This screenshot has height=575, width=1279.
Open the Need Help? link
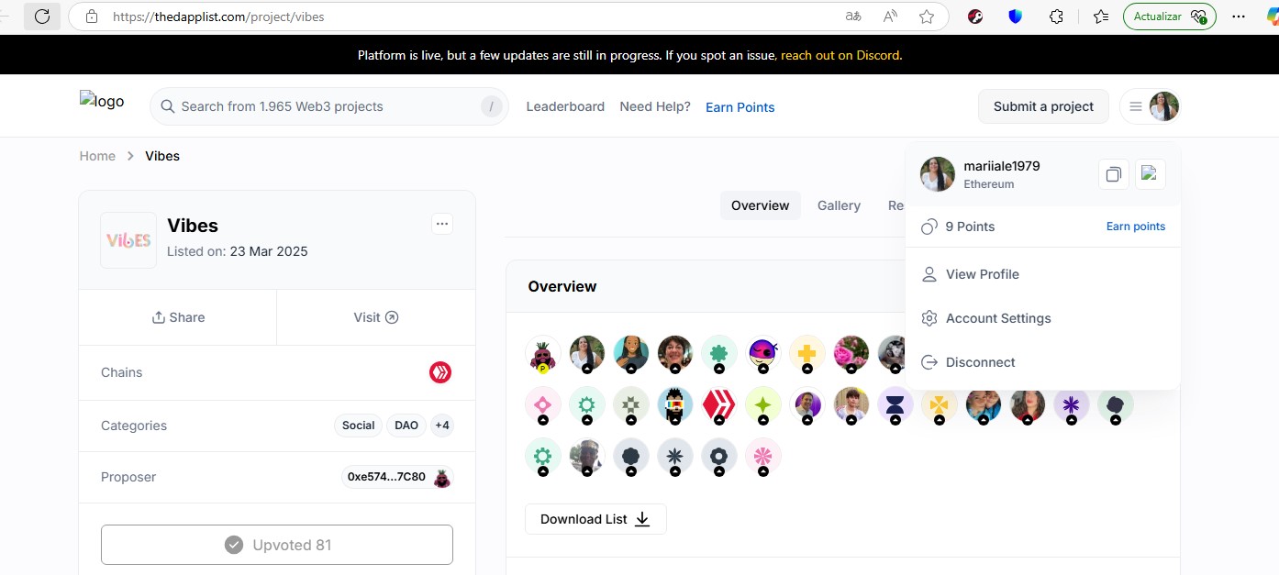[655, 106]
